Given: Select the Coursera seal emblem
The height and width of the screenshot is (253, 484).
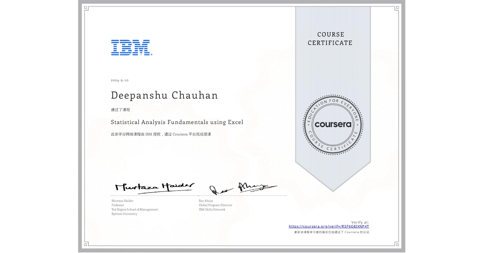Looking at the screenshot, I should coord(333,125).
